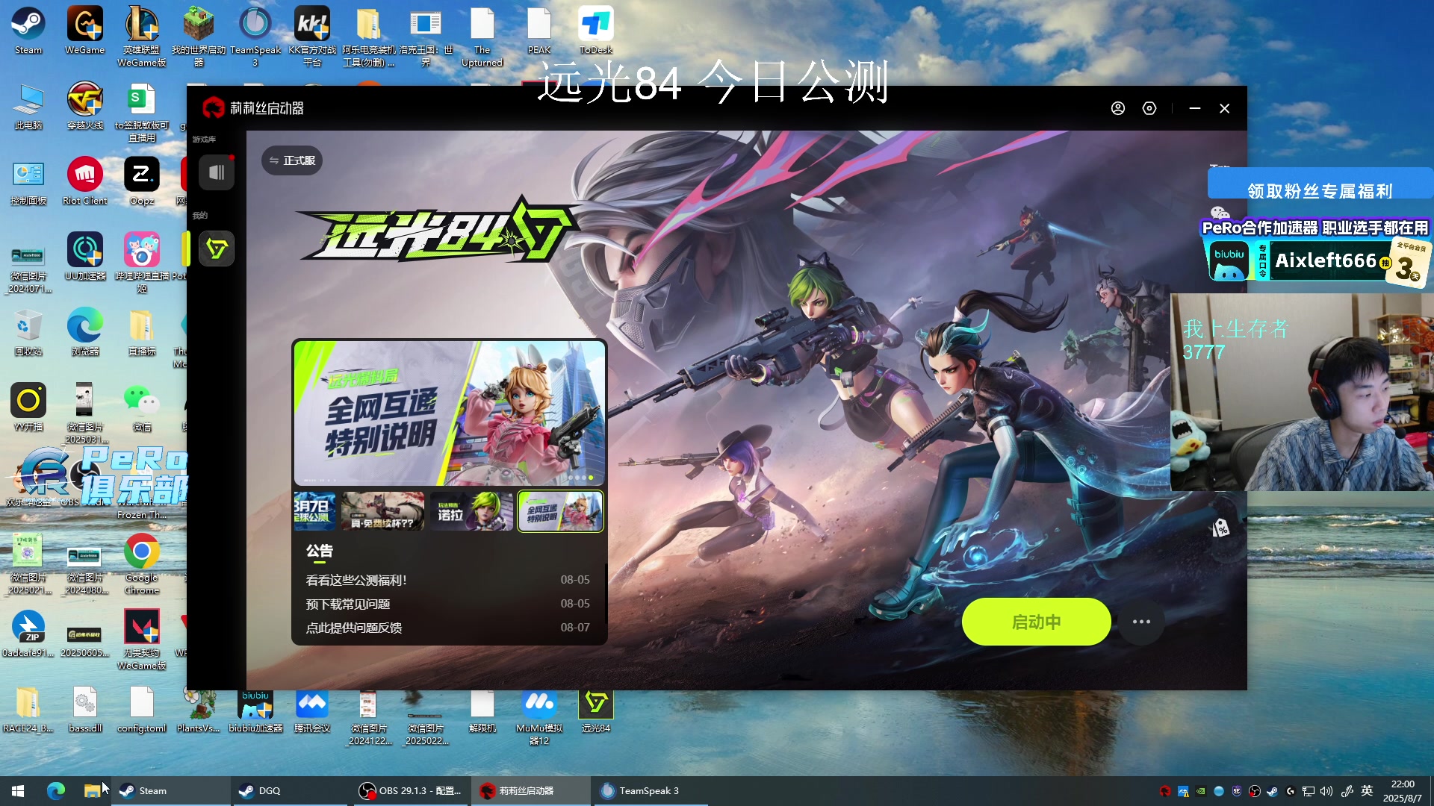
Task: Minimize the 莉莉丝启动器 window
Action: (x=1195, y=108)
